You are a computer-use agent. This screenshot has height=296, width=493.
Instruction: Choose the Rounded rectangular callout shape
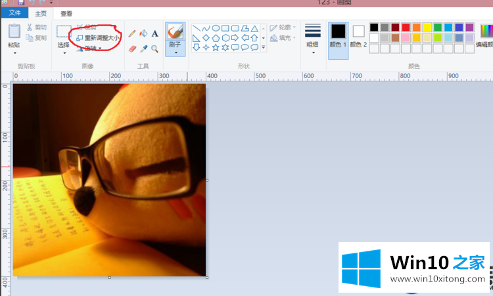point(235,47)
